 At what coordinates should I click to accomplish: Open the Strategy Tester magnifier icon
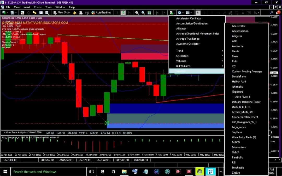(47, 13)
